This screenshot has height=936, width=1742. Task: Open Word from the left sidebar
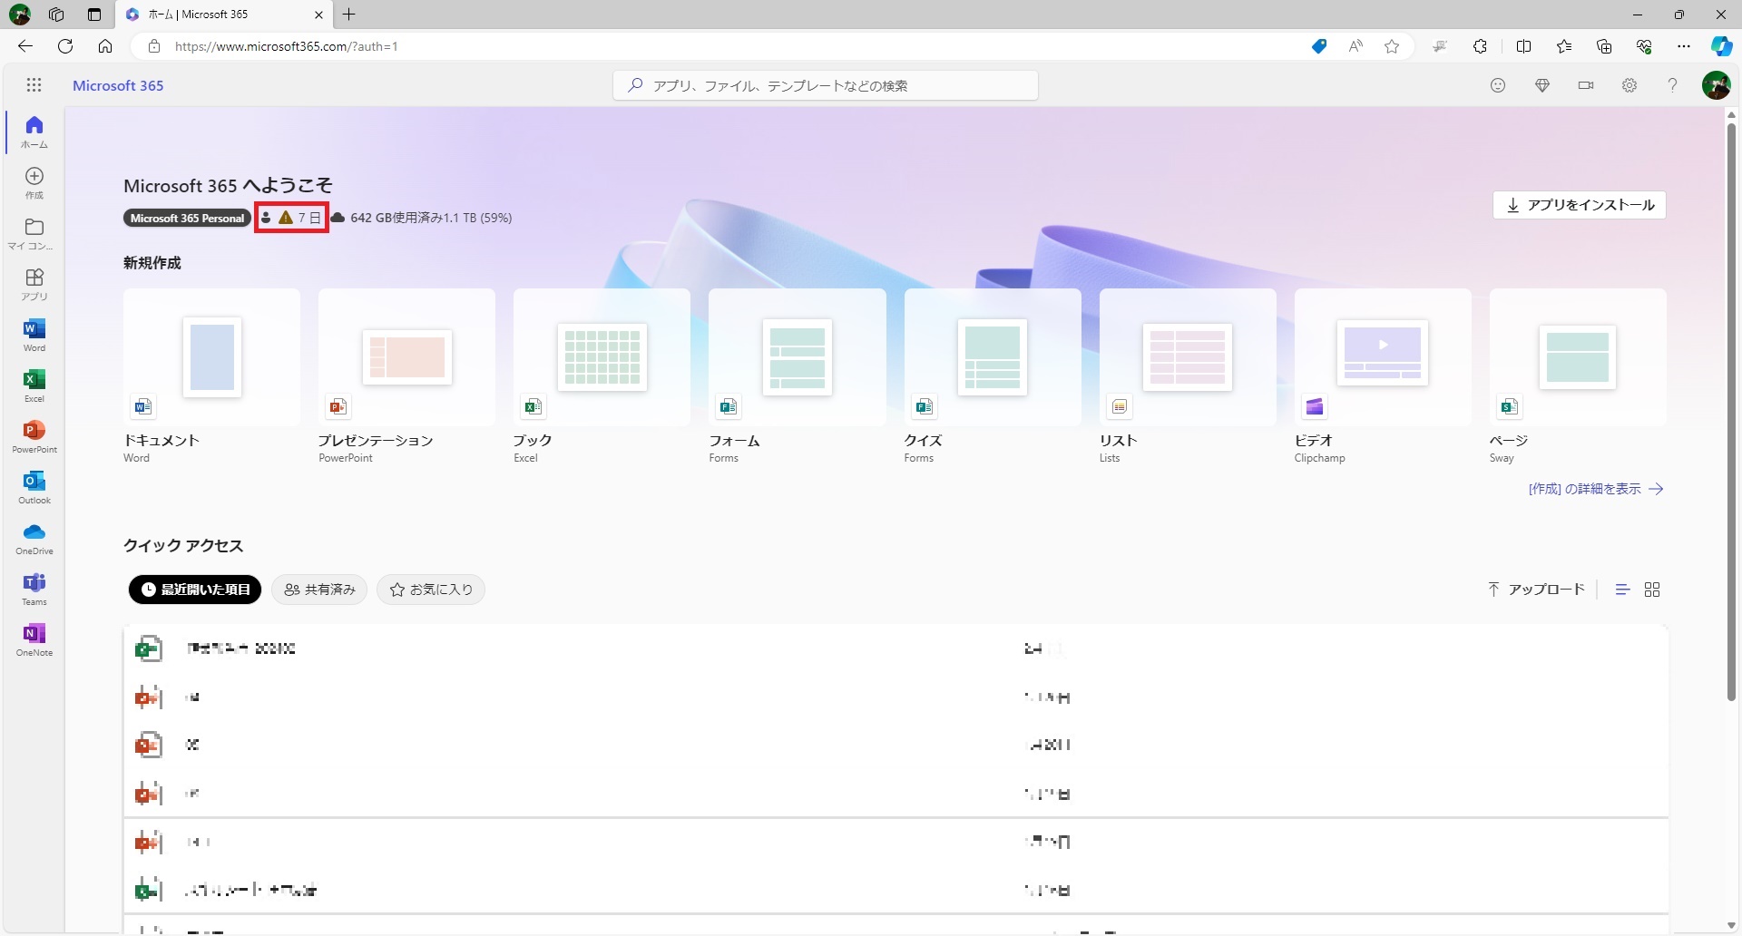pos(34,334)
